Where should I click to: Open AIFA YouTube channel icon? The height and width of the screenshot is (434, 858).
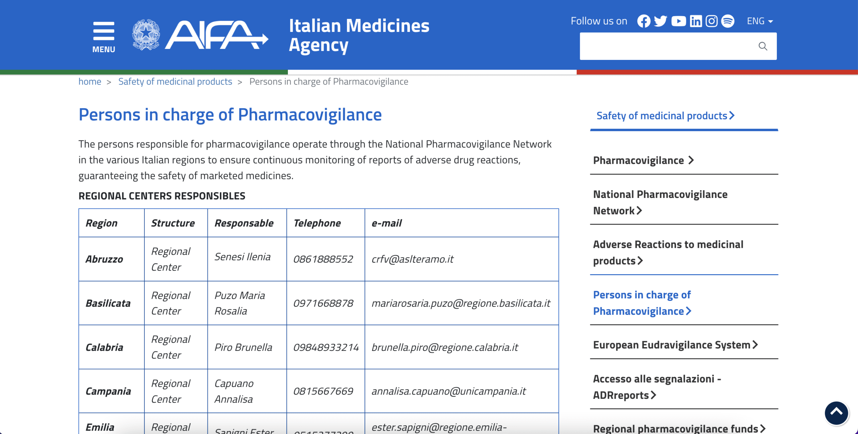(678, 21)
